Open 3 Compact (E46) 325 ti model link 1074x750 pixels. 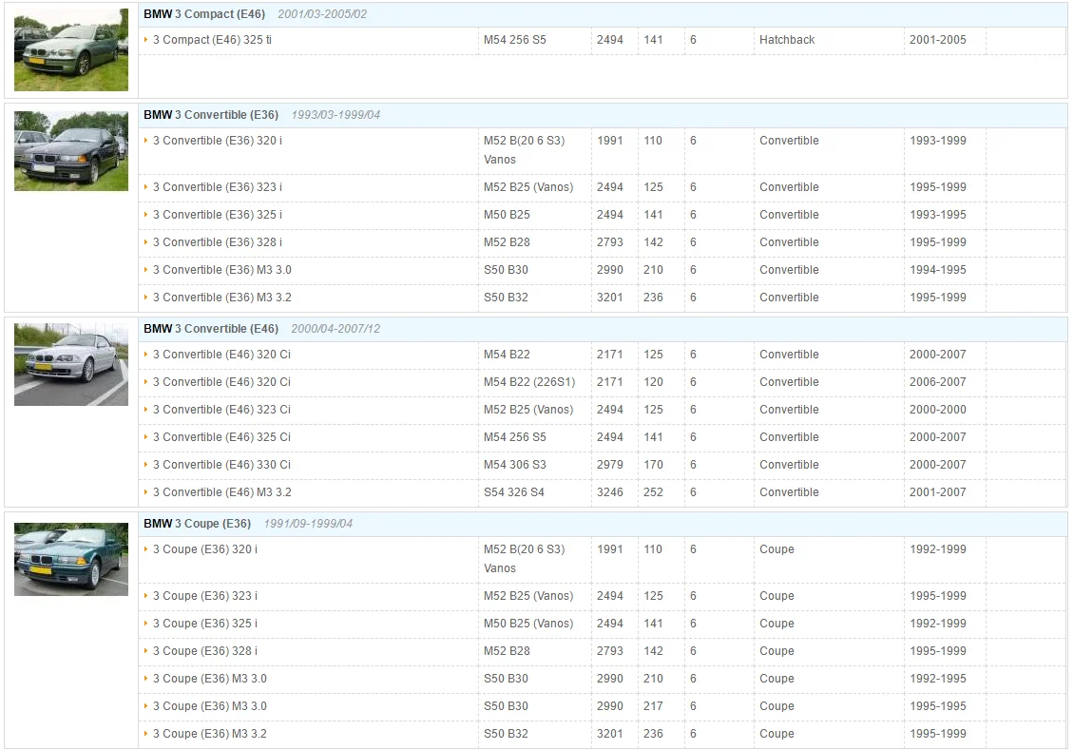point(212,40)
